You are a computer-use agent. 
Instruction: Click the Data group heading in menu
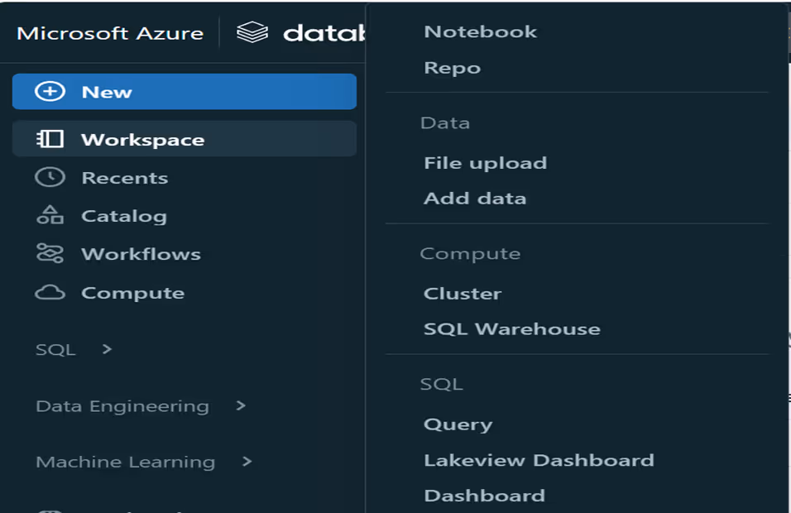coord(445,123)
